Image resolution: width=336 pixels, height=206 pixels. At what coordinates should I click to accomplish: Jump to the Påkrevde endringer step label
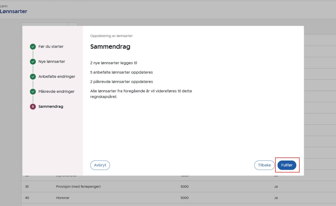[56, 91]
